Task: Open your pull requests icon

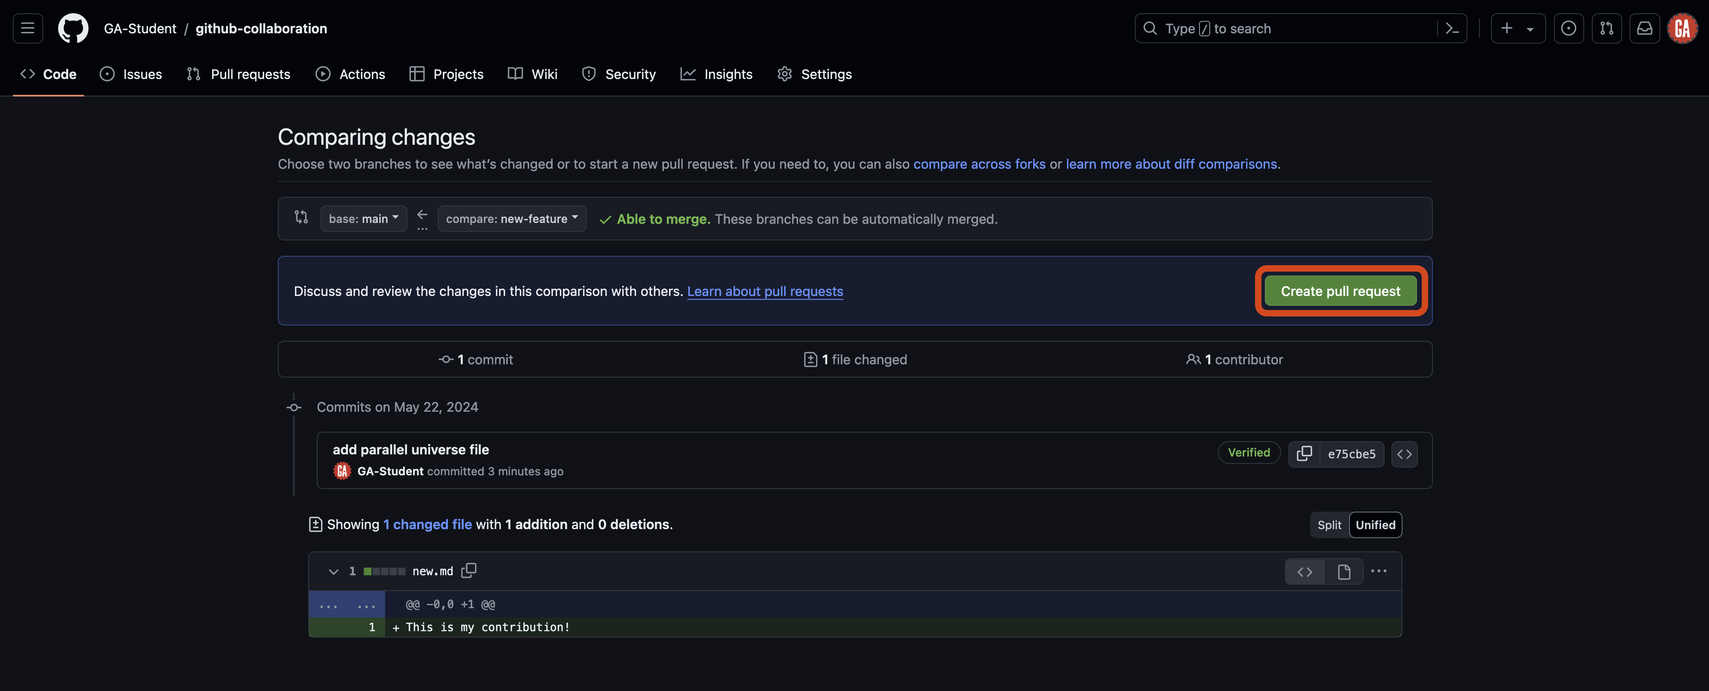Action: click(x=1607, y=28)
